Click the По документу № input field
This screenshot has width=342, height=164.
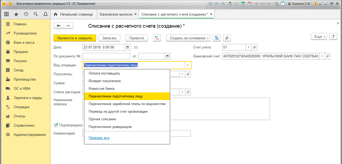pyautogui.click(x=106, y=56)
